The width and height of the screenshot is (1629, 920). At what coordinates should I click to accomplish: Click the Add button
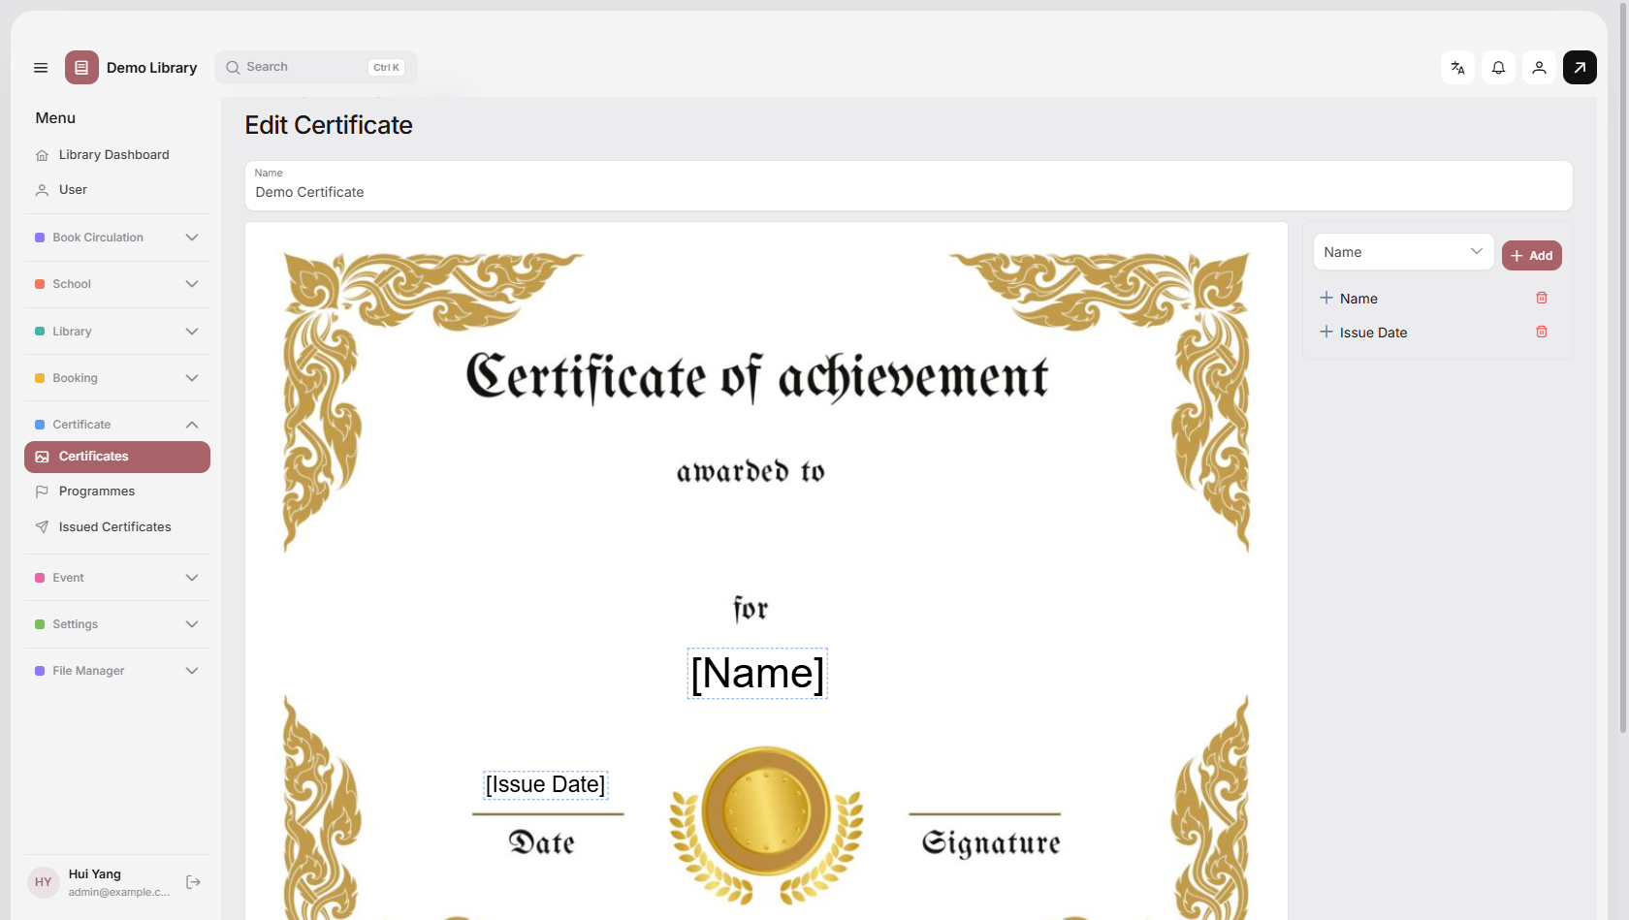[1531, 256]
